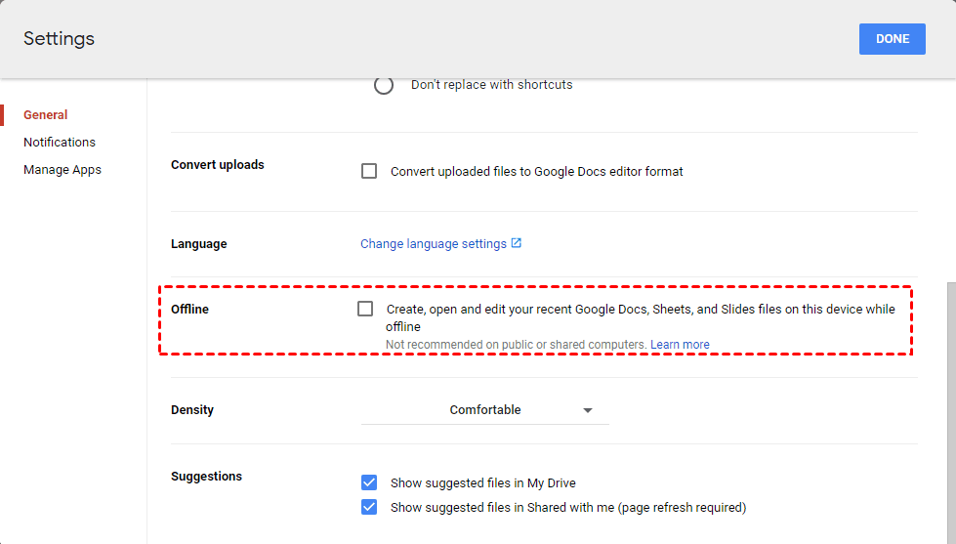Click the external link icon beside language settings
This screenshot has width=956, height=544.
coord(517,243)
